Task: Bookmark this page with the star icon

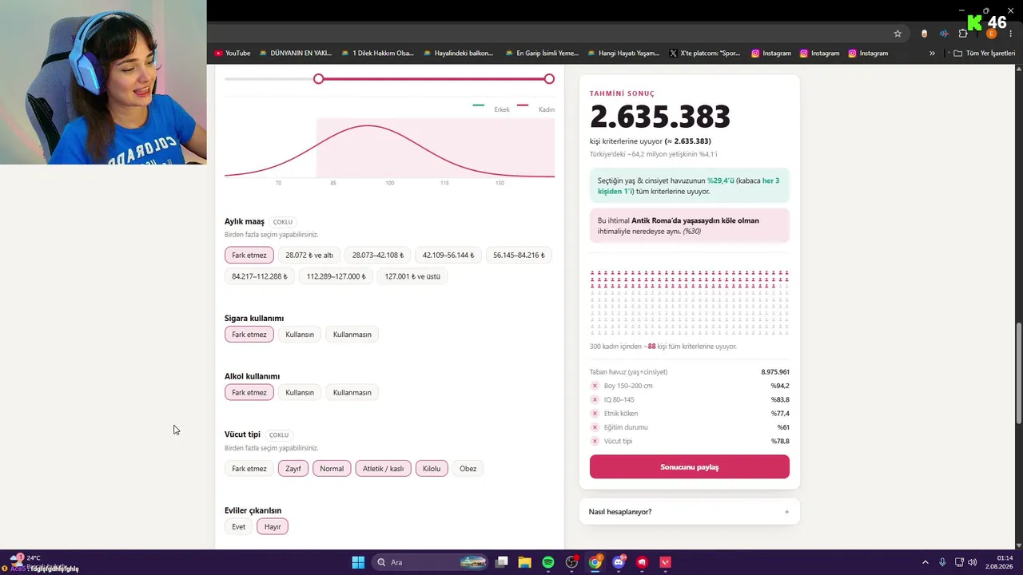Action: click(x=898, y=34)
